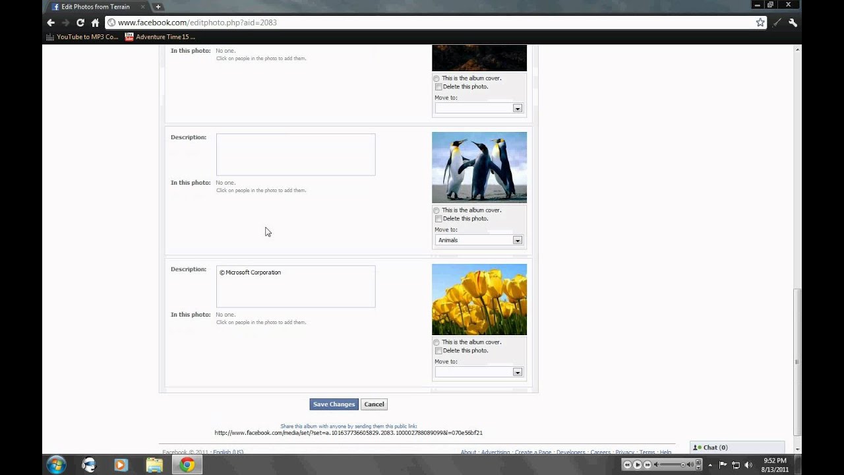Open the Privacy link in the footer
Viewport: 844px width, 475px height.
(624, 452)
